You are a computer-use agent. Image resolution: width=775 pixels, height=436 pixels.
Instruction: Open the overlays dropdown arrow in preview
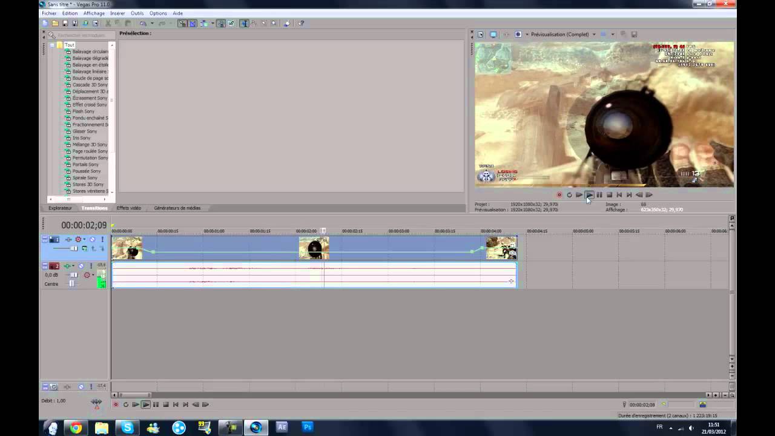pyautogui.click(x=613, y=35)
